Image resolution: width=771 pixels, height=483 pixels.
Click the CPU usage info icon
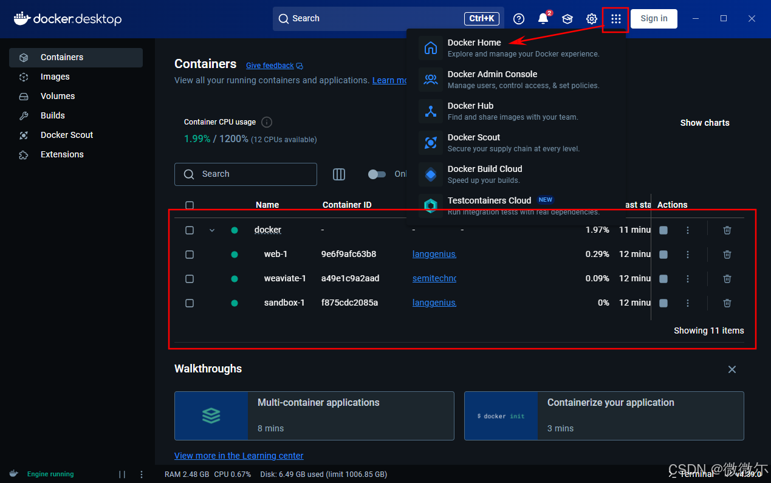(266, 122)
